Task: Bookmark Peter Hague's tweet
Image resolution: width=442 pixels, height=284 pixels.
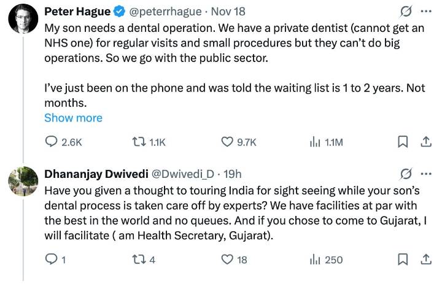Action: point(403,142)
